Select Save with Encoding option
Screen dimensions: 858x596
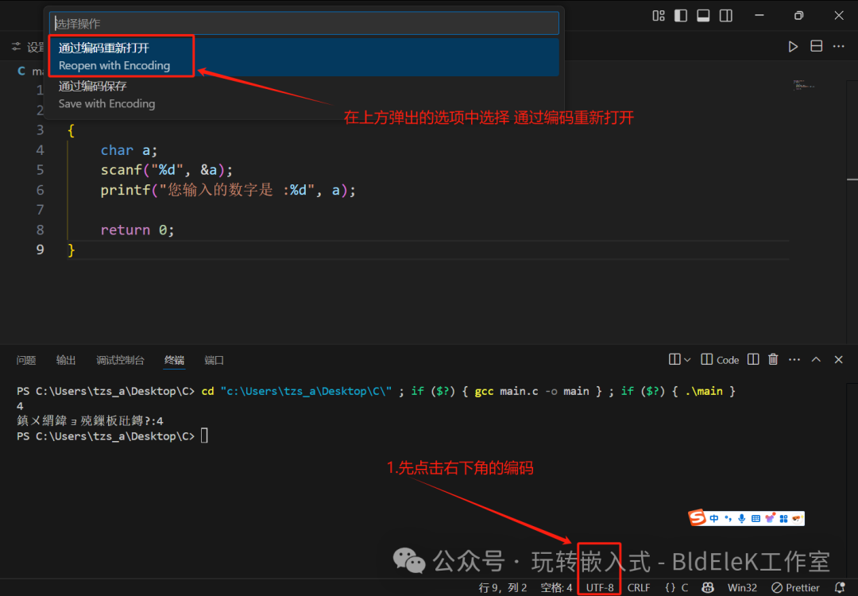(x=304, y=95)
